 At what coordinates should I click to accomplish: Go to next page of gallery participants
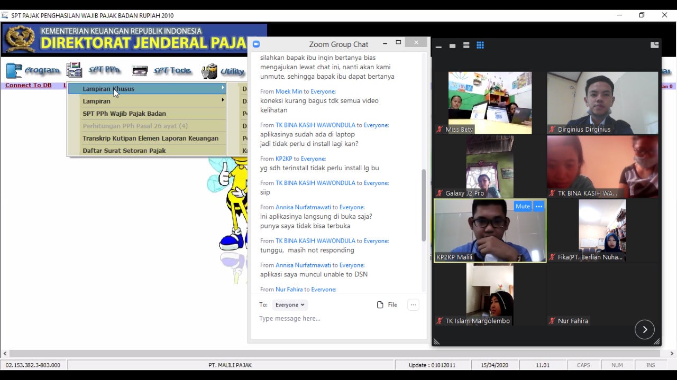point(645,330)
